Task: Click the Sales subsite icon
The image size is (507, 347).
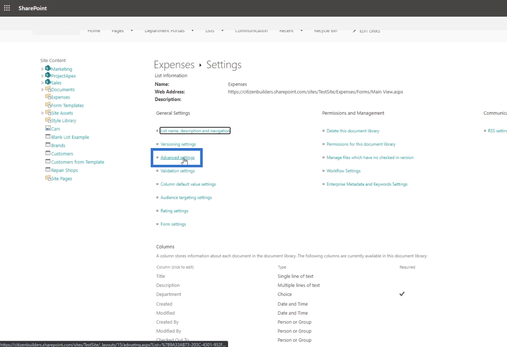Action: pos(48,82)
